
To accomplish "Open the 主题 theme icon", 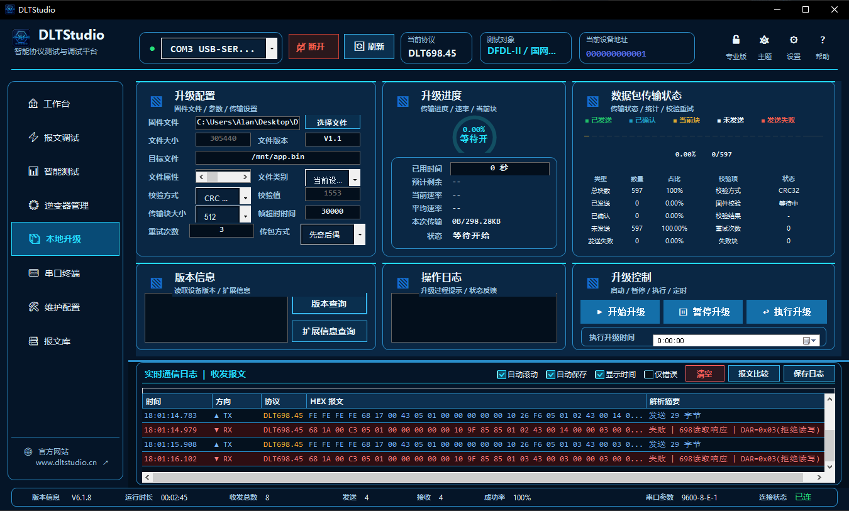I will point(764,40).
